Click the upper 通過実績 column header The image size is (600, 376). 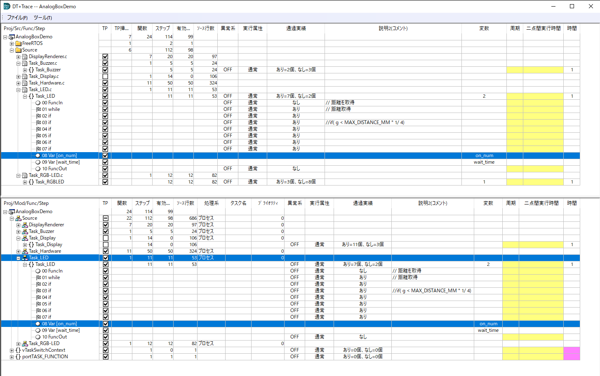coord(296,28)
